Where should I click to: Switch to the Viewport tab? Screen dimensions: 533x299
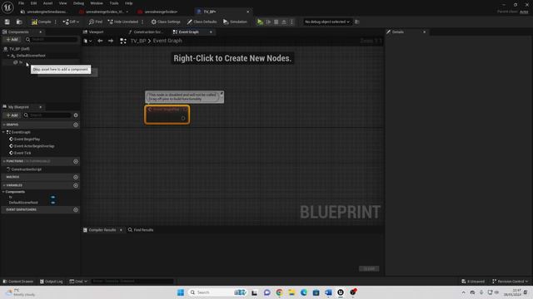(x=93, y=32)
